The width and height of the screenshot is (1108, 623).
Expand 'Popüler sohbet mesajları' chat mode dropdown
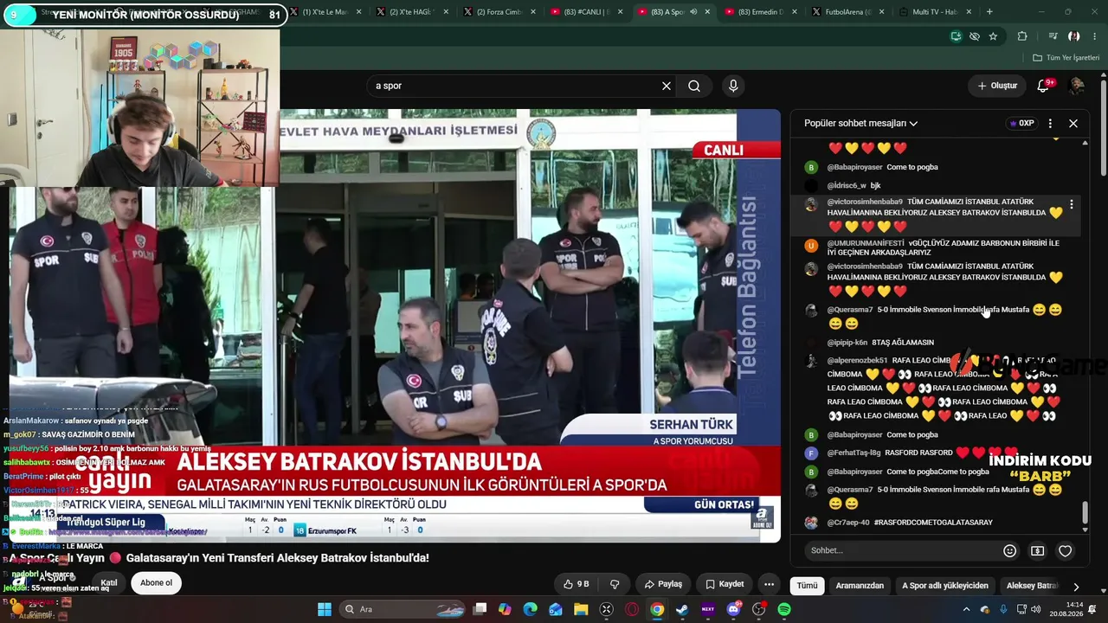(x=860, y=123)
